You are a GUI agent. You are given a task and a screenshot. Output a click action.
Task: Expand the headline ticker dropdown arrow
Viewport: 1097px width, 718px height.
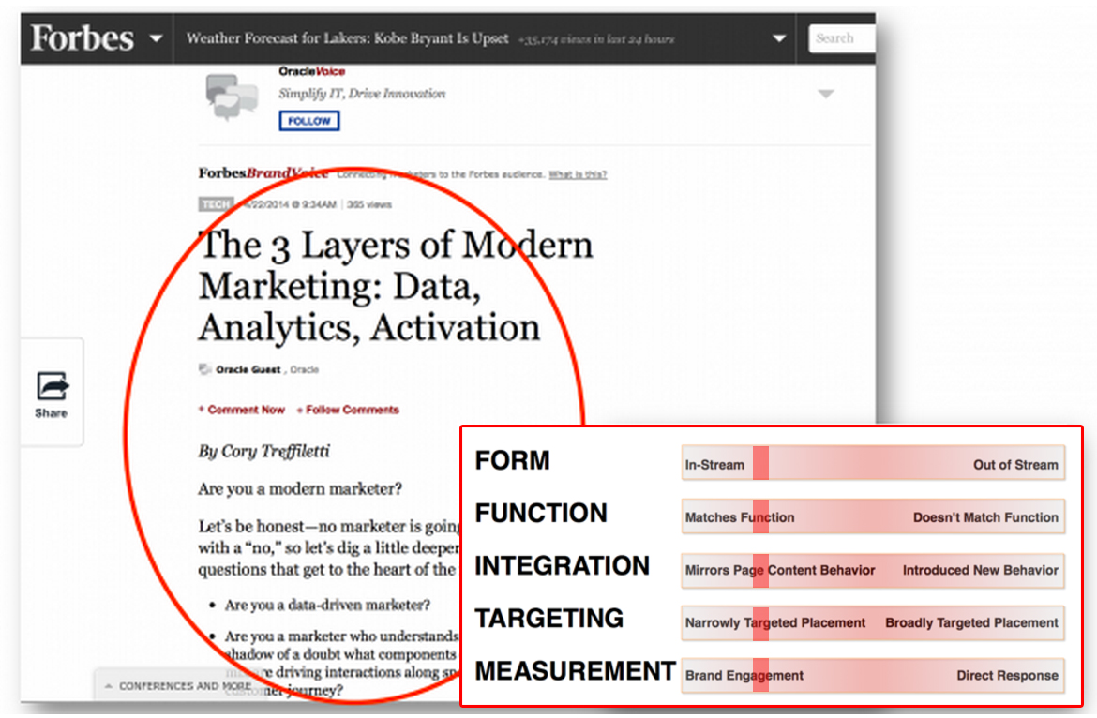779,38
